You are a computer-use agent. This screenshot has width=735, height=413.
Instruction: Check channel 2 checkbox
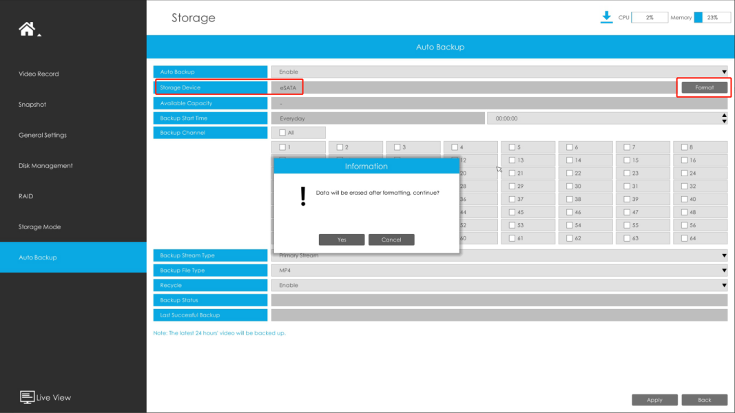click(x=340, y=147)
